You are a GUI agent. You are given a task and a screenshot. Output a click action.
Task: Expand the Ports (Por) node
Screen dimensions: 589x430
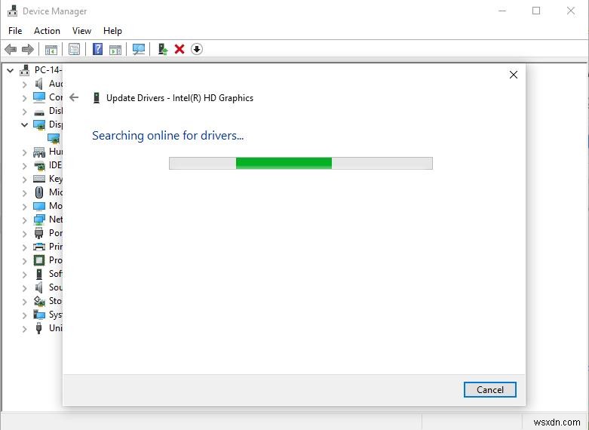[x=24, y=234]
